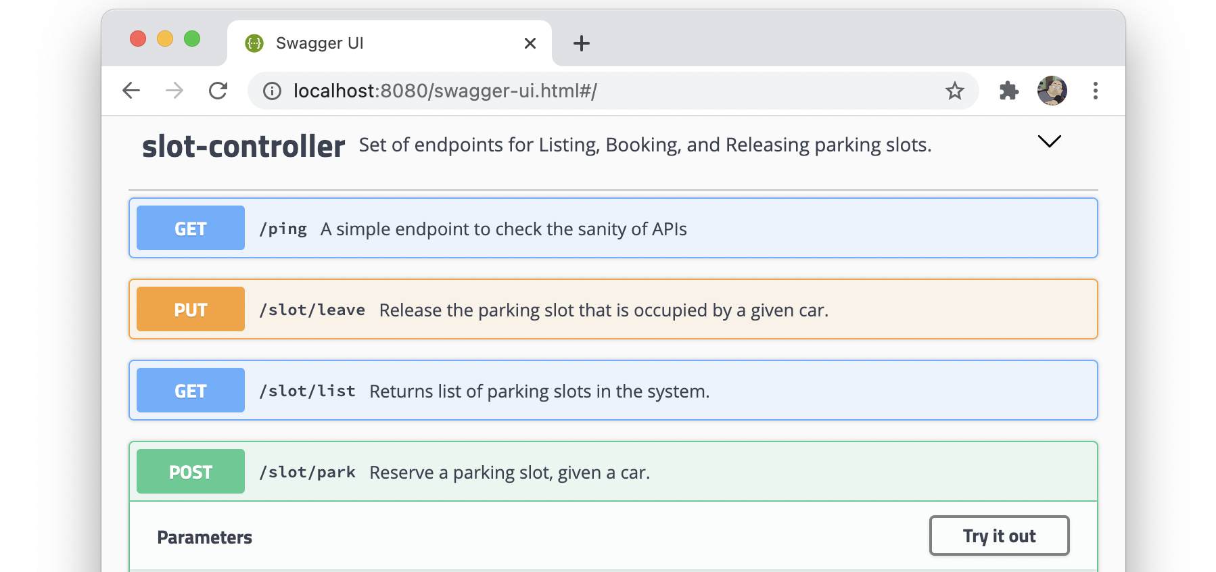Collapse the slot-controller section chevron
The image size is (1216, 572).
1049,141
